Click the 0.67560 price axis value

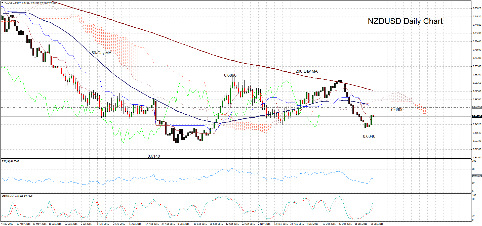[477, 91]
